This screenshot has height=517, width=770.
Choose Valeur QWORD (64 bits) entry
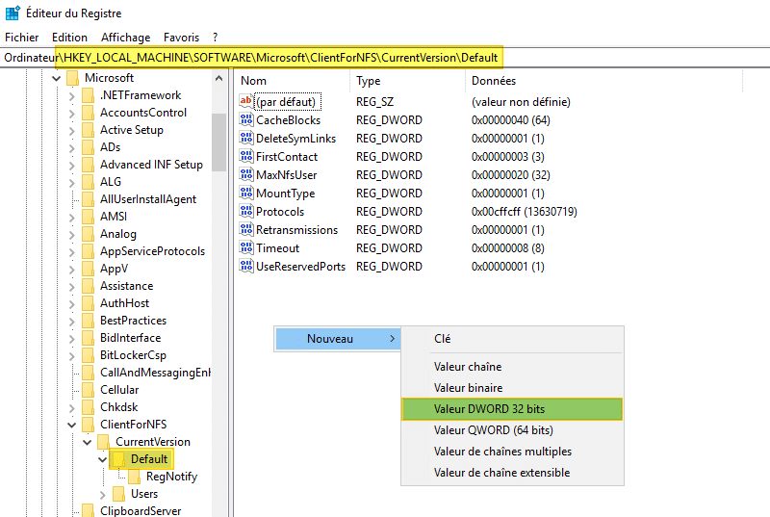pyautogui.click(x=493, y=430)
